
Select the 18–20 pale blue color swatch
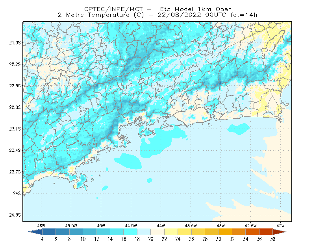(x=144, y=232)
